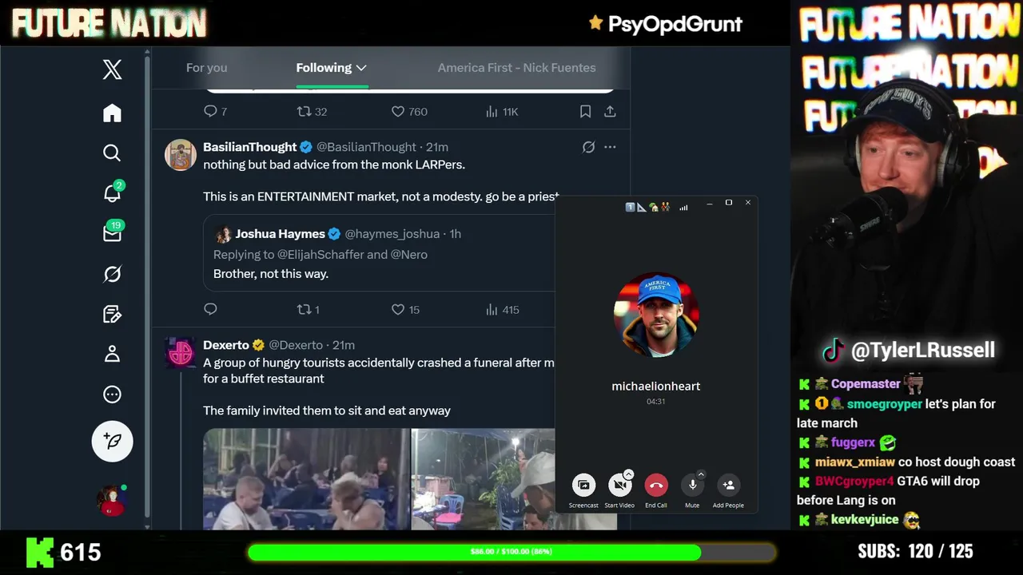1023x575 pixels.
Task: Open the X home feed icon
Action: click(112, 113)
